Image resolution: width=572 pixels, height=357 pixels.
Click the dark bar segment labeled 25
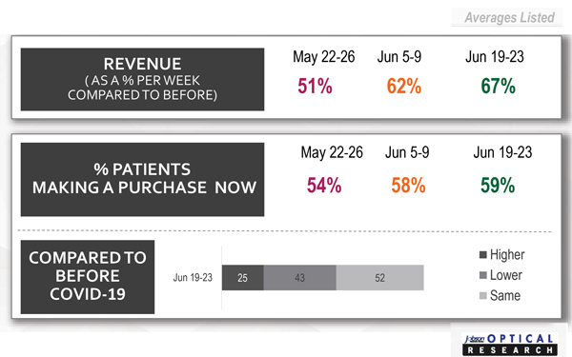[242, 278]
